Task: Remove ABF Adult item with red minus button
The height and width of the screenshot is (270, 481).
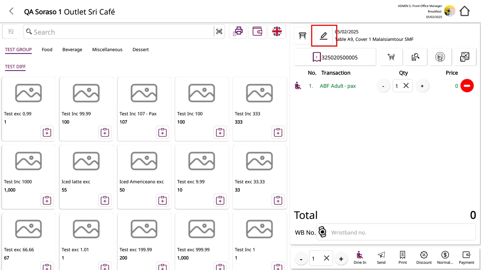Action: coord(467,86)
